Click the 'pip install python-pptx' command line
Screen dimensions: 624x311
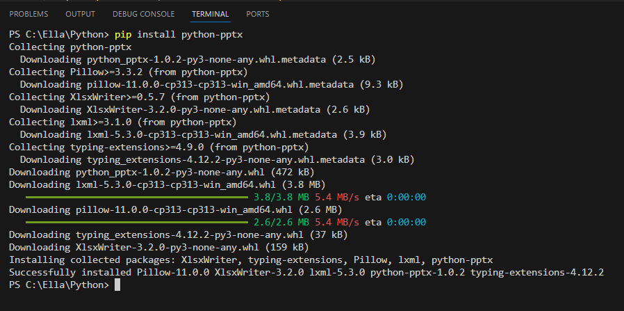pyautogui.click(x=126, y=35)
